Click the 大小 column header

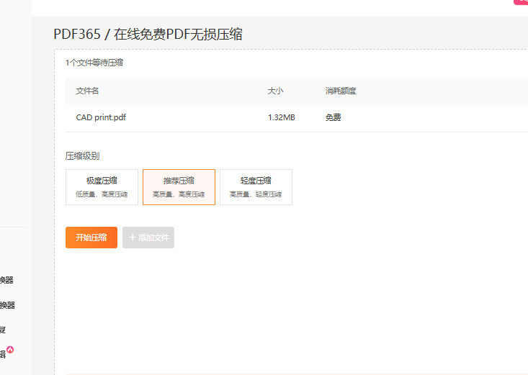point(275,91)
